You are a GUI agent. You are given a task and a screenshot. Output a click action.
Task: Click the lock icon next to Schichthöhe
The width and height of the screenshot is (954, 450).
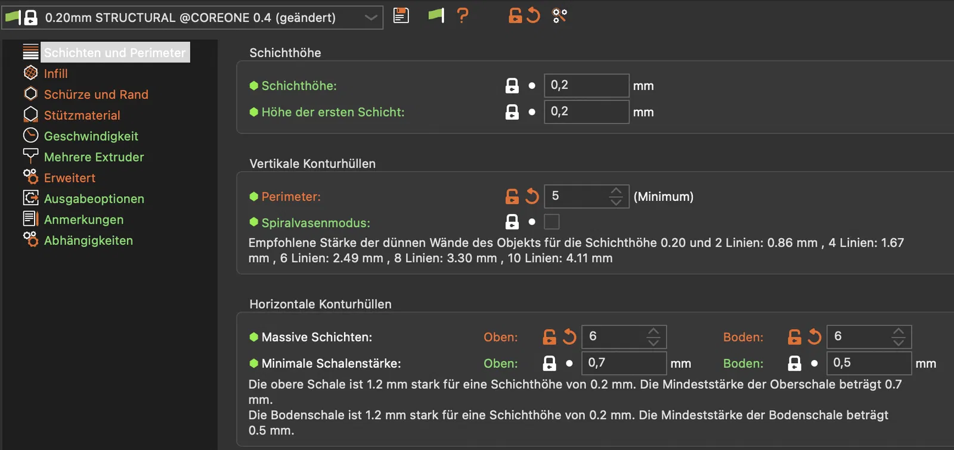(512, 86)
